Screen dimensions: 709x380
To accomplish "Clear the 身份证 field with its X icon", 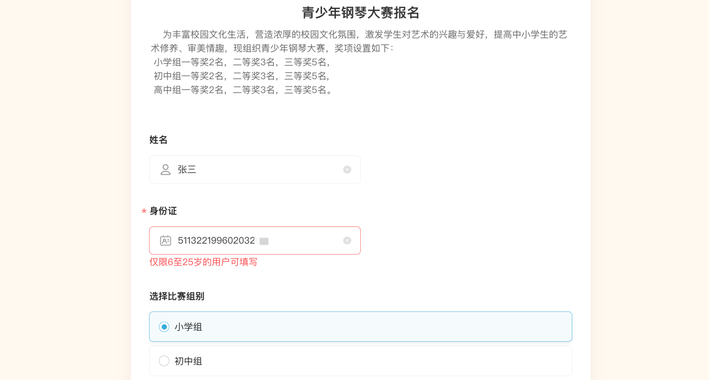I will (x=347, y=241).
